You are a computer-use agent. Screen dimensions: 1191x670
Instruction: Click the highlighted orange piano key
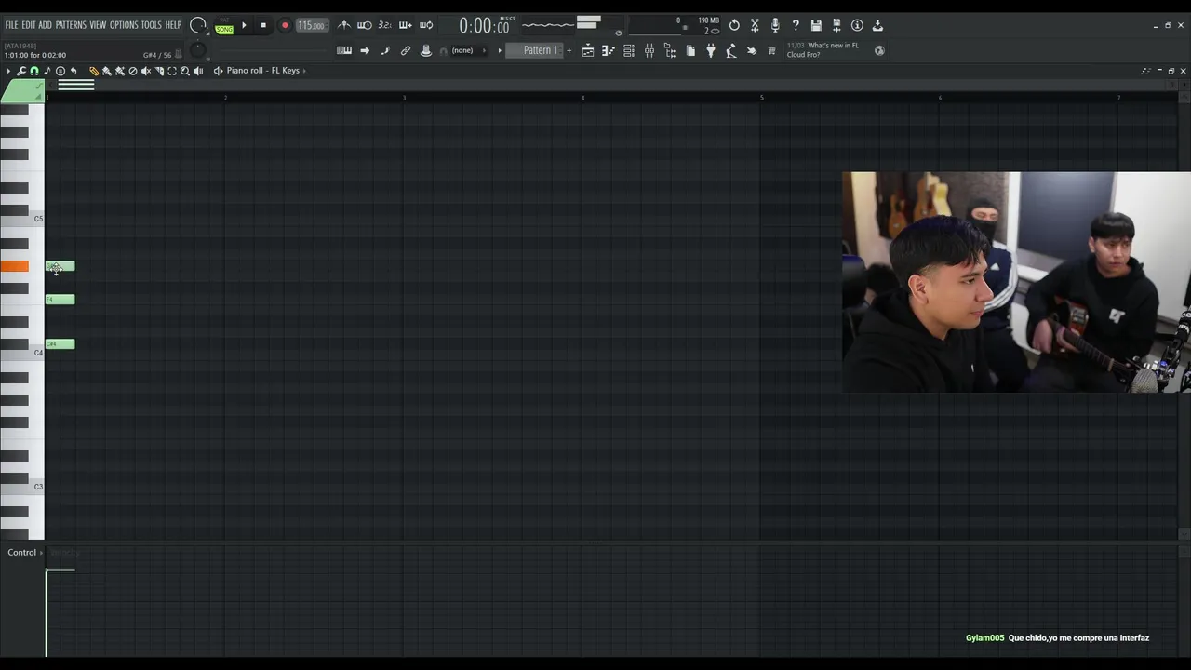click(14, 267)
